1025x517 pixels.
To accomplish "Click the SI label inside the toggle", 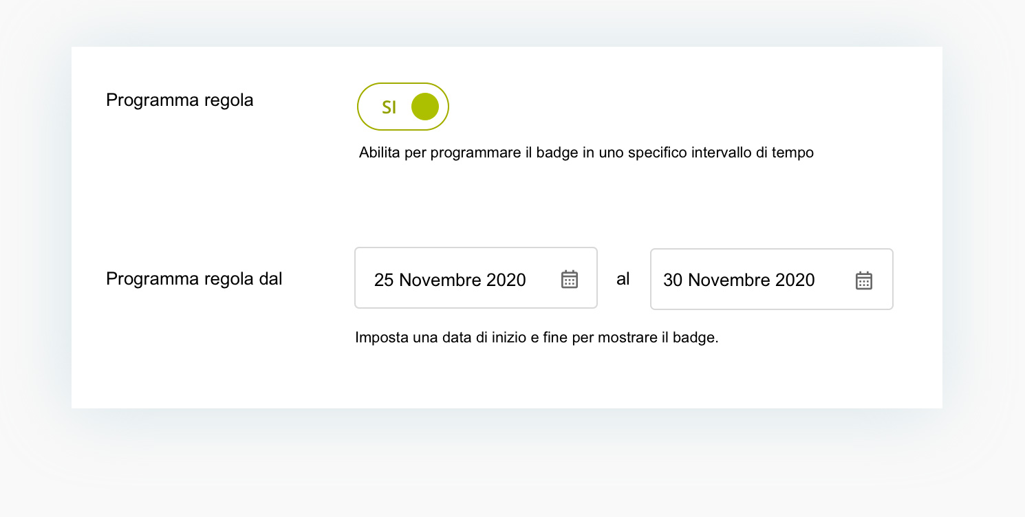I will pyautogui.click(x=389, y=107).
